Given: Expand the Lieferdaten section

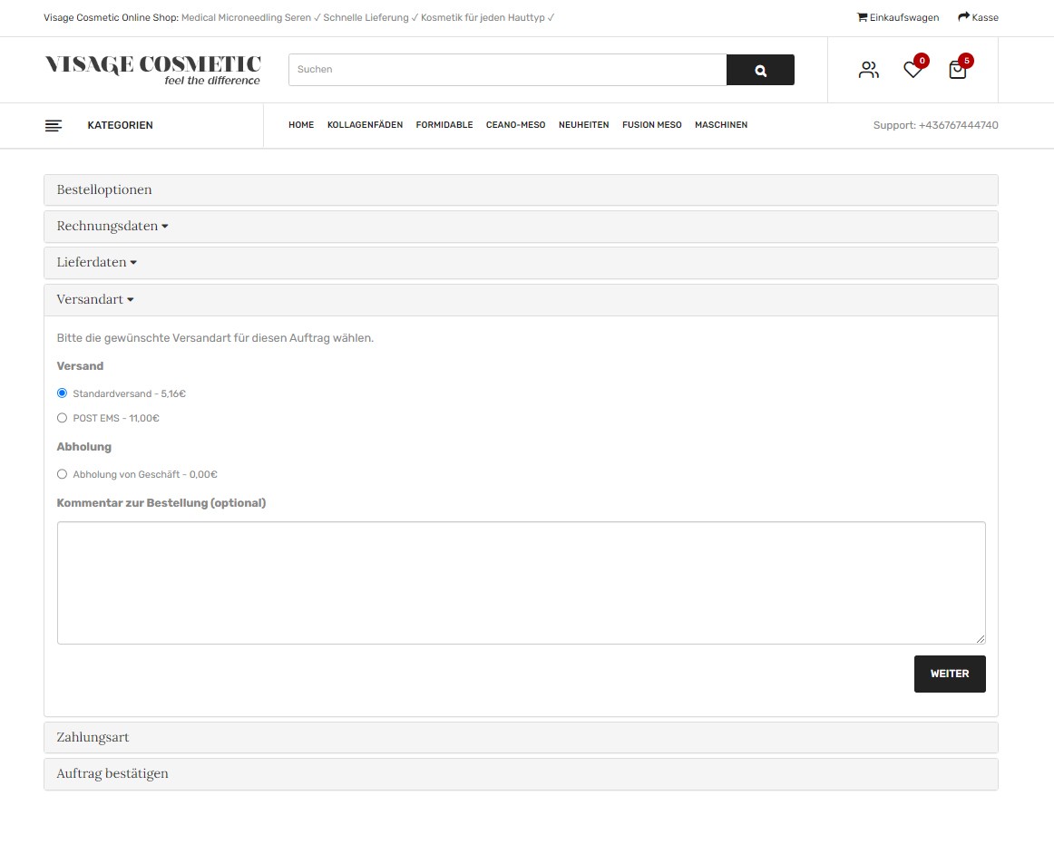Looking at the screenshot, I should point(96,263).
